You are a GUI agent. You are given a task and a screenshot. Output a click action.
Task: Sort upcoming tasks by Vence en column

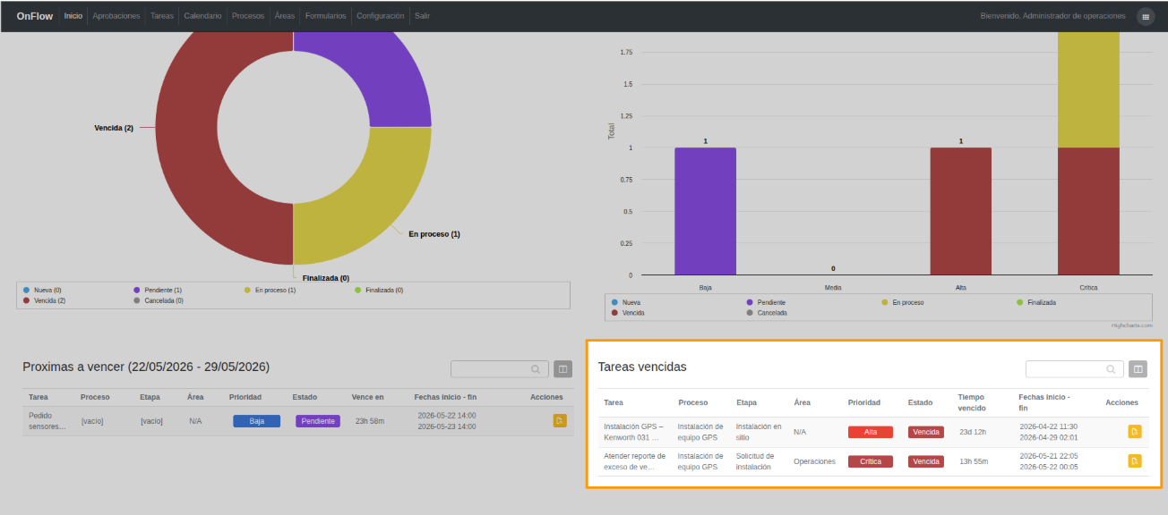[367, 397]
